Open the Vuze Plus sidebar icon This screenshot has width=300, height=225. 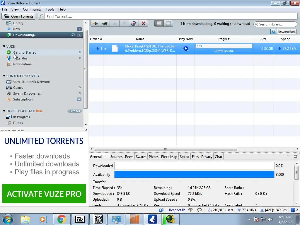[x=8, y=58]
